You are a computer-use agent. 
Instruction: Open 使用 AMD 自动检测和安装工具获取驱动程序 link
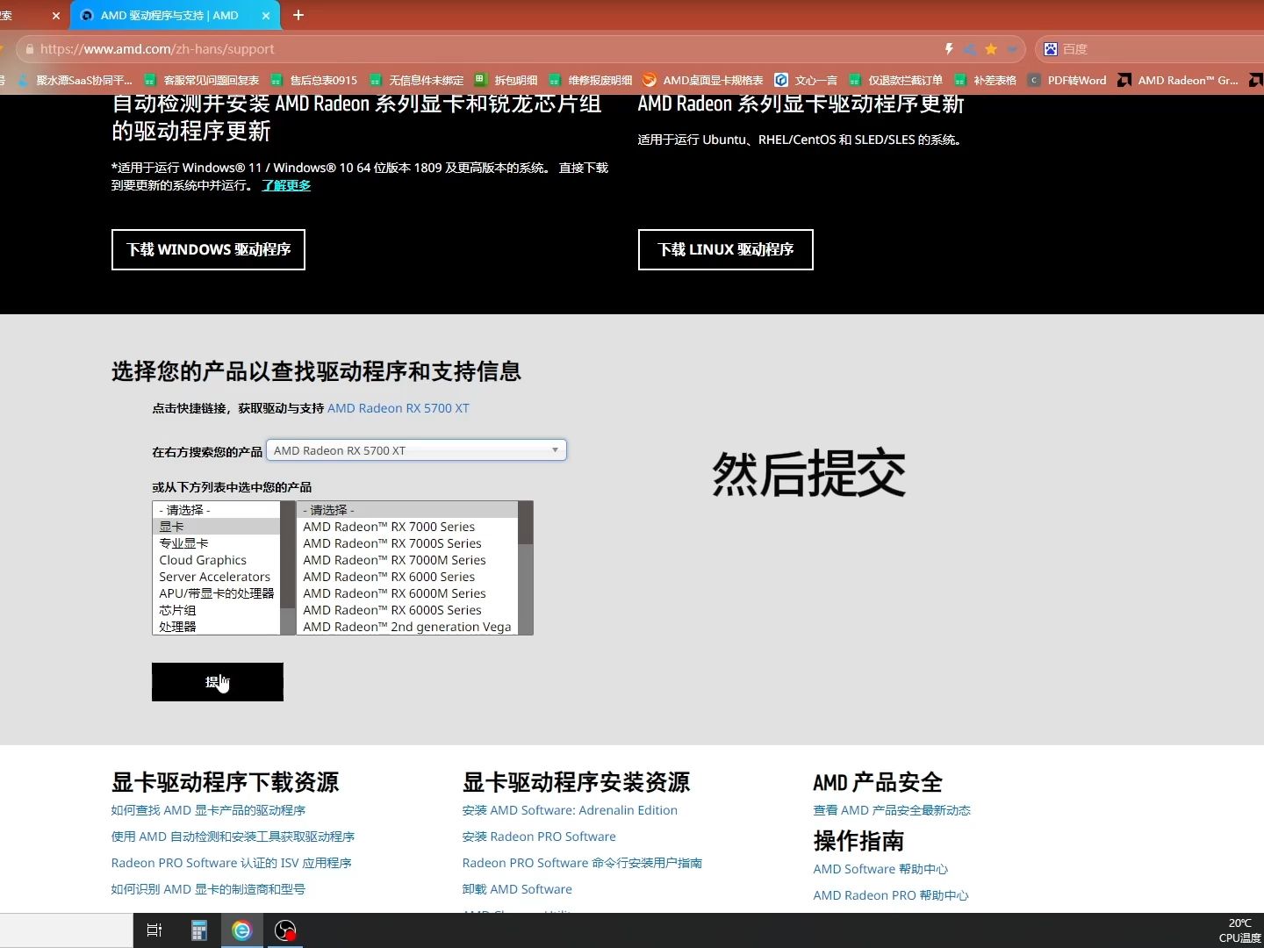click(233, 837)
